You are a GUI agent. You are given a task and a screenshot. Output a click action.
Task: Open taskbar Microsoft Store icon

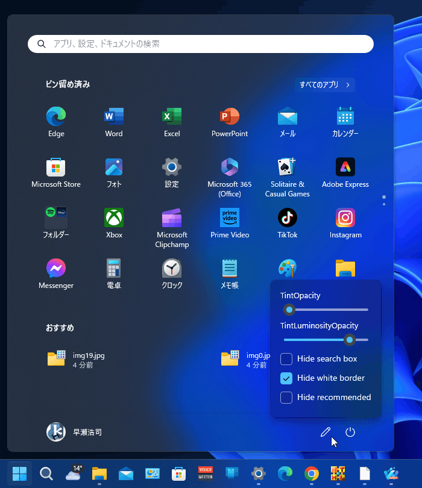point(179,474)
